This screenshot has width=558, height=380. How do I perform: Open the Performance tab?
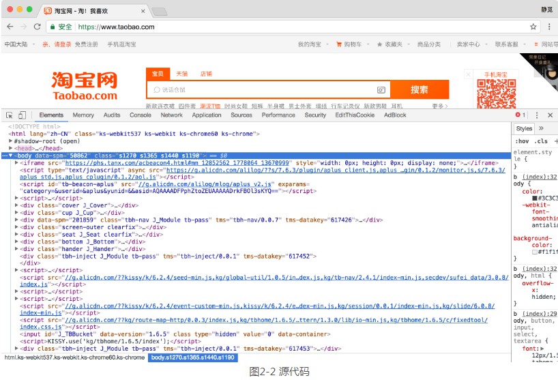[278, 115]
